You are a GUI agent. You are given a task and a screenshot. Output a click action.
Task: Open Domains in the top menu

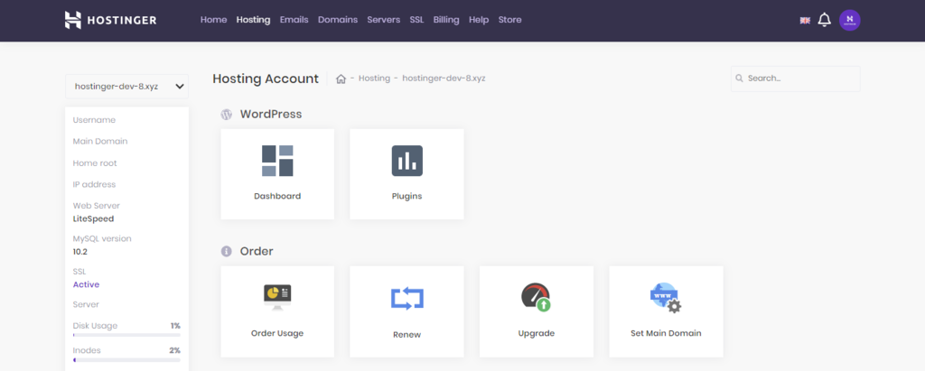(338, 20)
